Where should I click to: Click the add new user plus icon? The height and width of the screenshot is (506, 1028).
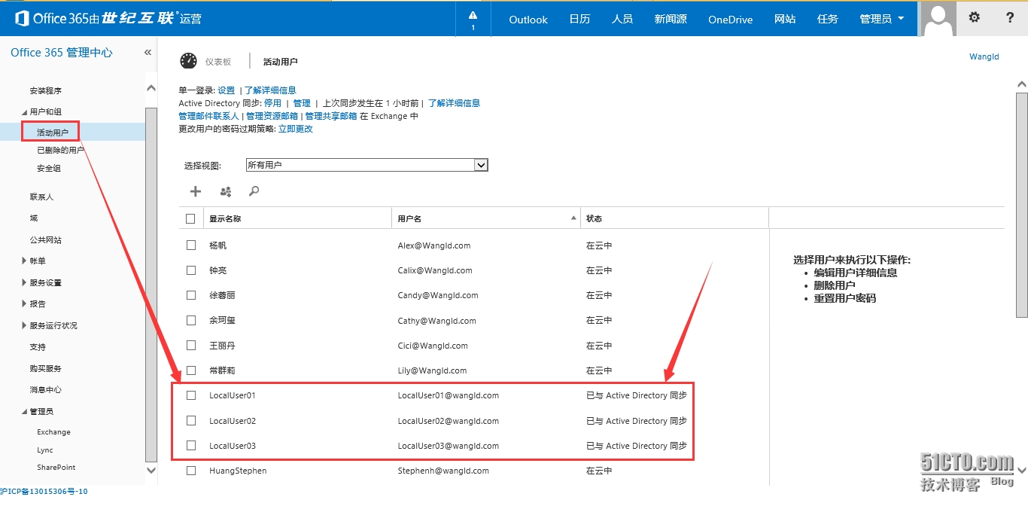(x=196, y=191)
